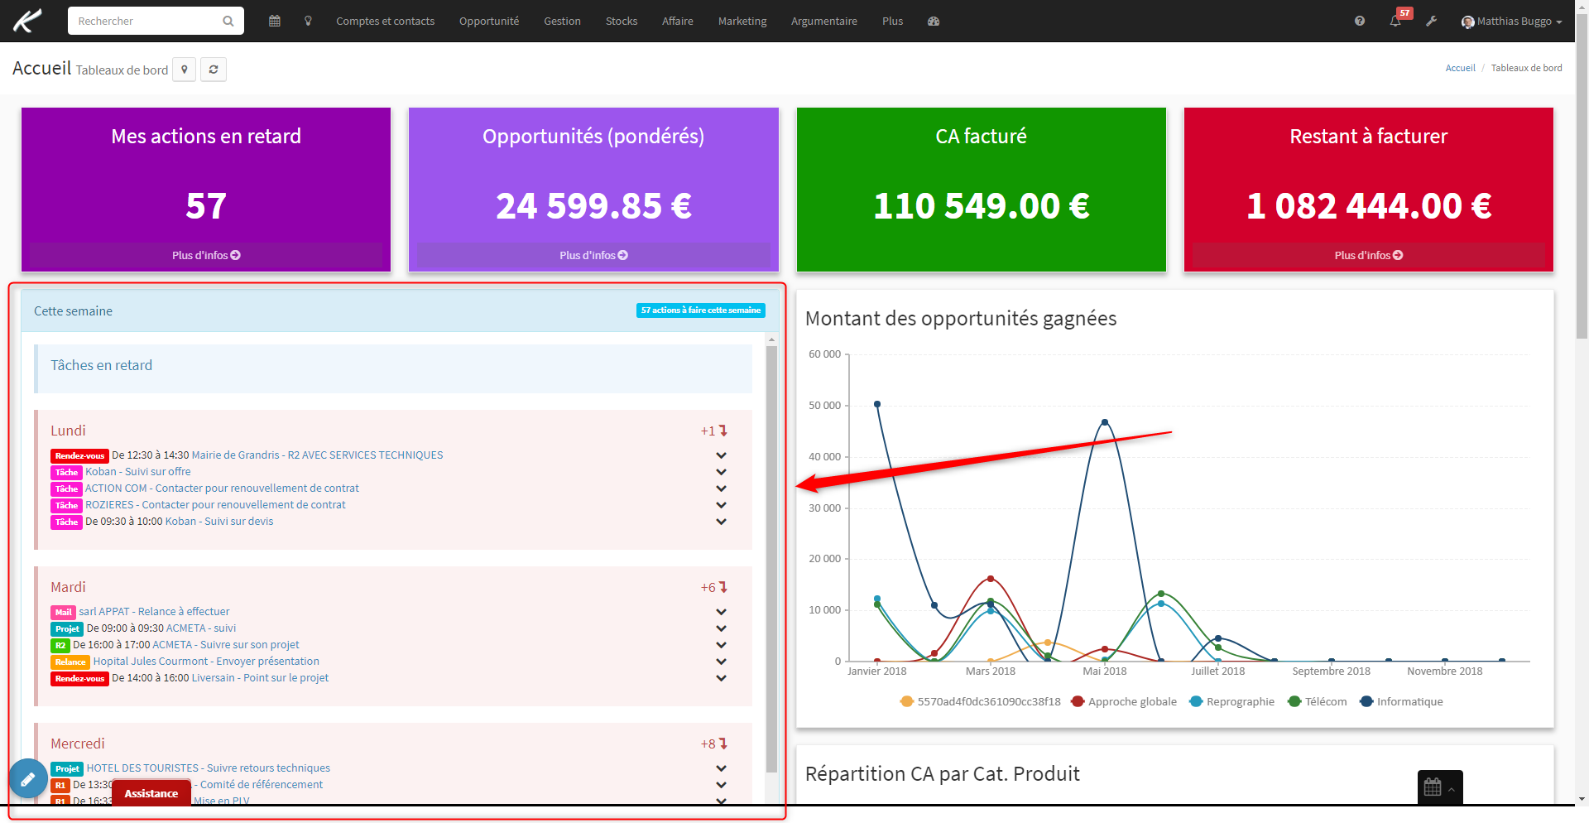Open the dark calendar widget at bottom right

tap(1440, 787)
